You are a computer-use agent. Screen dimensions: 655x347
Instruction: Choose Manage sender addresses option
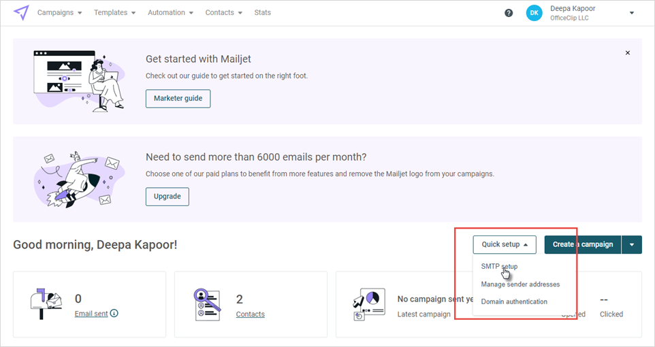520,284
